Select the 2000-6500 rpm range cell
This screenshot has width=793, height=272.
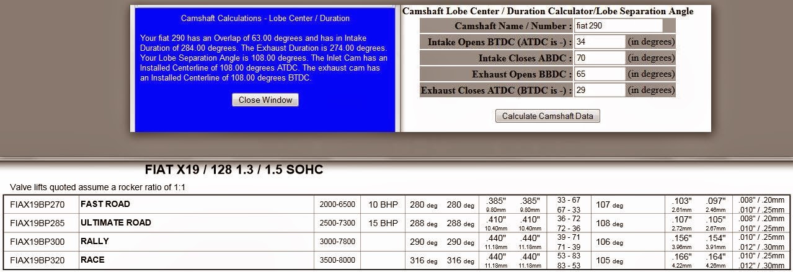click(337, 204)
